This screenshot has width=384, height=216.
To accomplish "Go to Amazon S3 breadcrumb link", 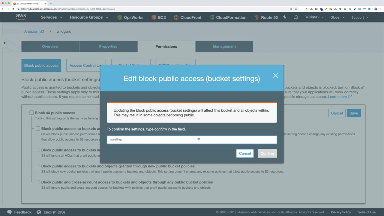I will pos(34,31).
